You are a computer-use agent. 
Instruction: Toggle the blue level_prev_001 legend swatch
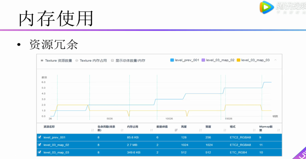pyautogui.click(x=172, y=60)
